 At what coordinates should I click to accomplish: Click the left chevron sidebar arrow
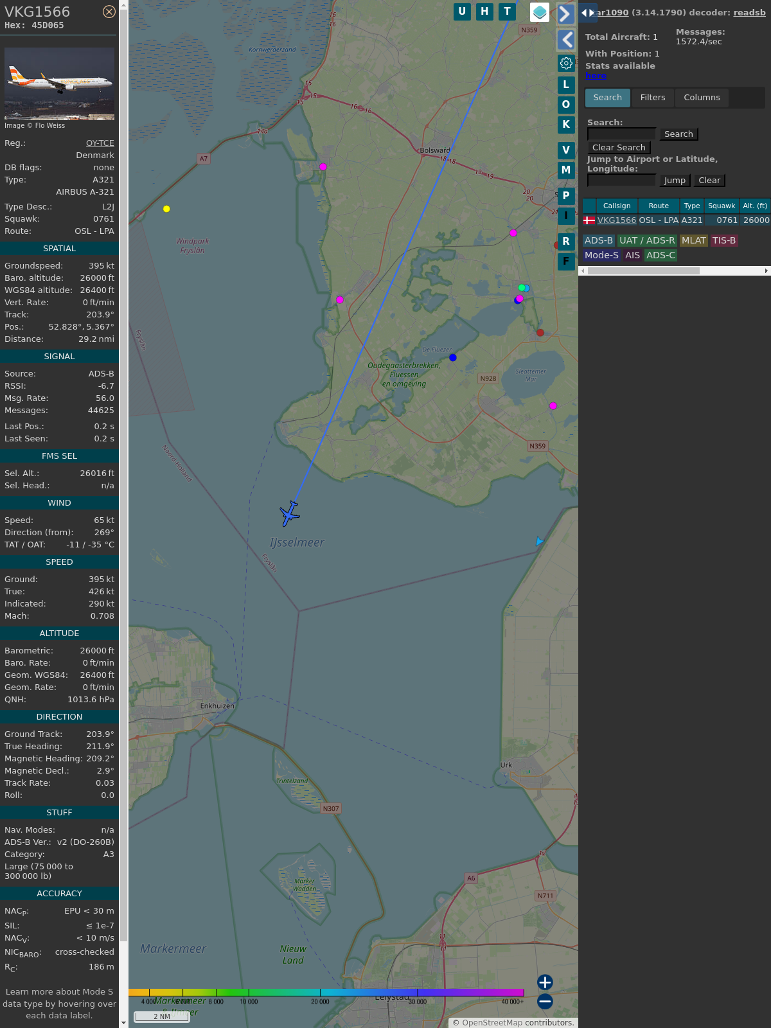(x=565, y=40)
